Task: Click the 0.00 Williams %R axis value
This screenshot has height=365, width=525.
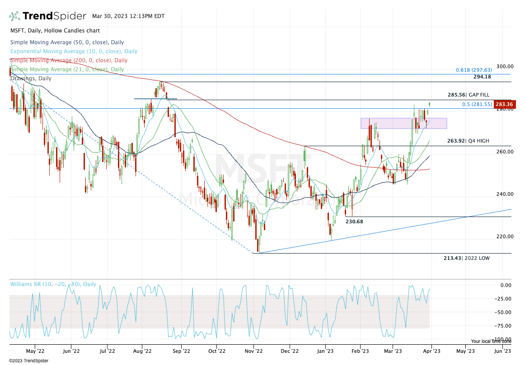Action: click(x=506, y=285)
